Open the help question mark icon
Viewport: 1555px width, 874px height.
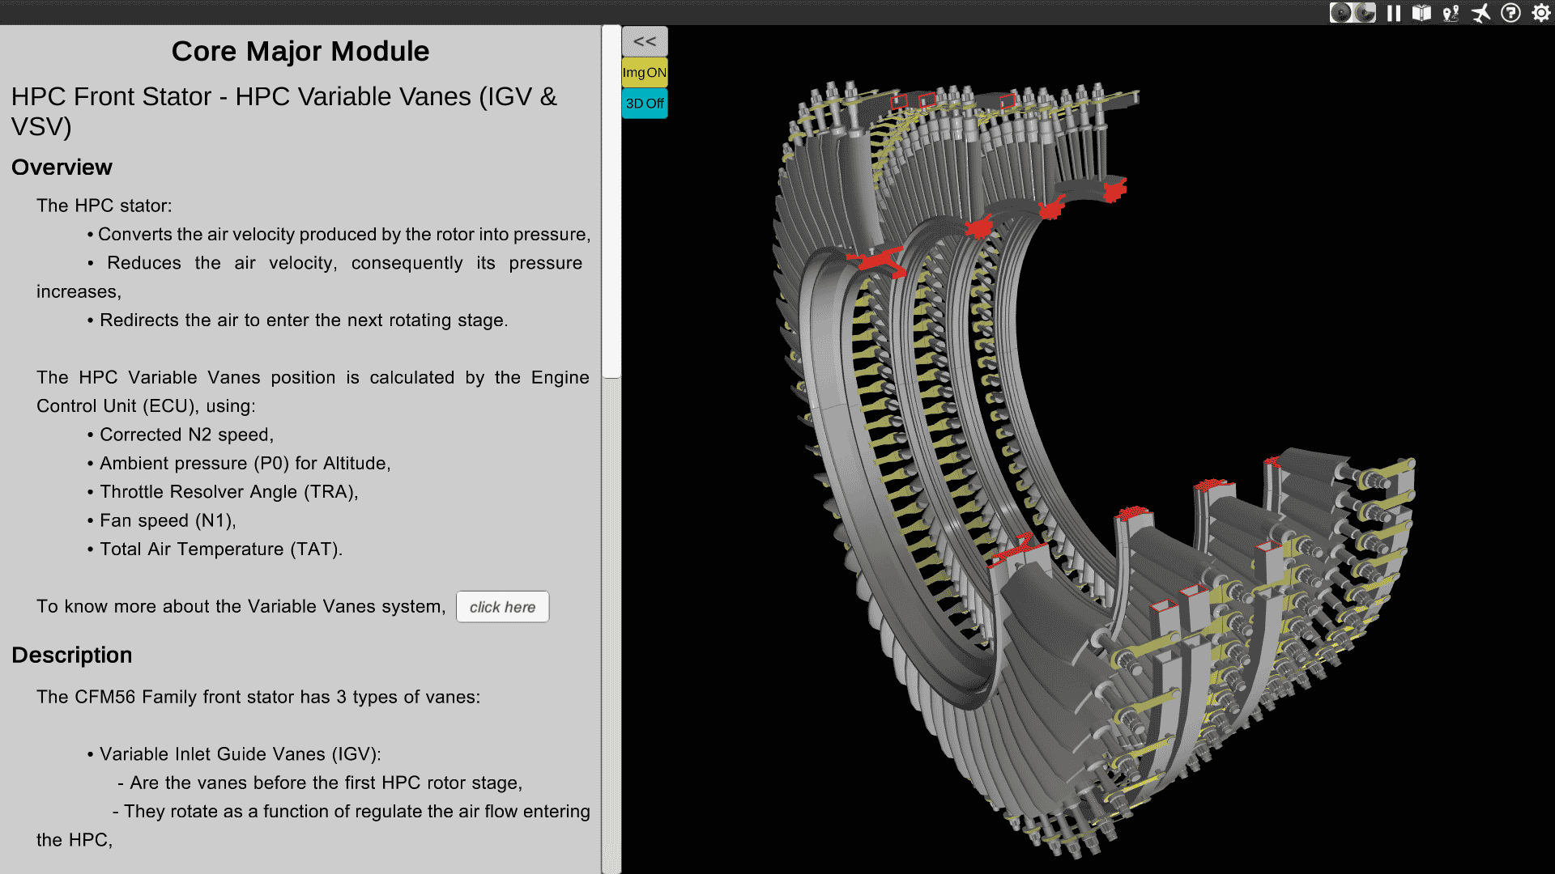tap(1510, 13)
